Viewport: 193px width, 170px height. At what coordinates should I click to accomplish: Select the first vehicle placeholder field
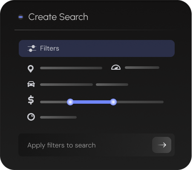(x=66, y=85)
